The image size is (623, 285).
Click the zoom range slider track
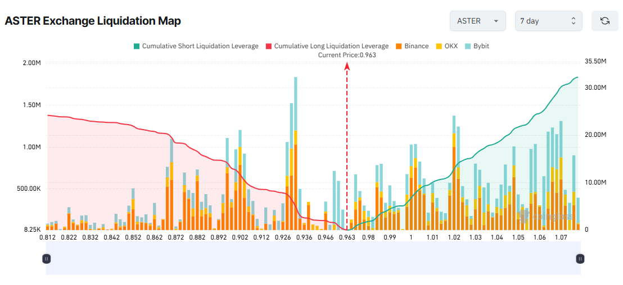tap(313, 259)
